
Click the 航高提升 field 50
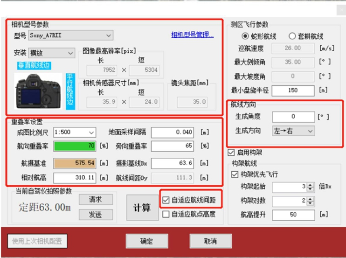tap(293, 215)
